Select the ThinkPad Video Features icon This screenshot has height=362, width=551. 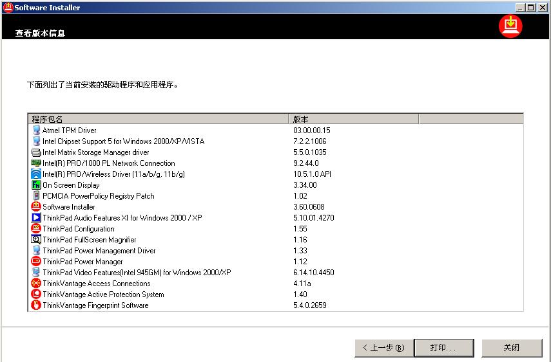(x=36, y=272)
